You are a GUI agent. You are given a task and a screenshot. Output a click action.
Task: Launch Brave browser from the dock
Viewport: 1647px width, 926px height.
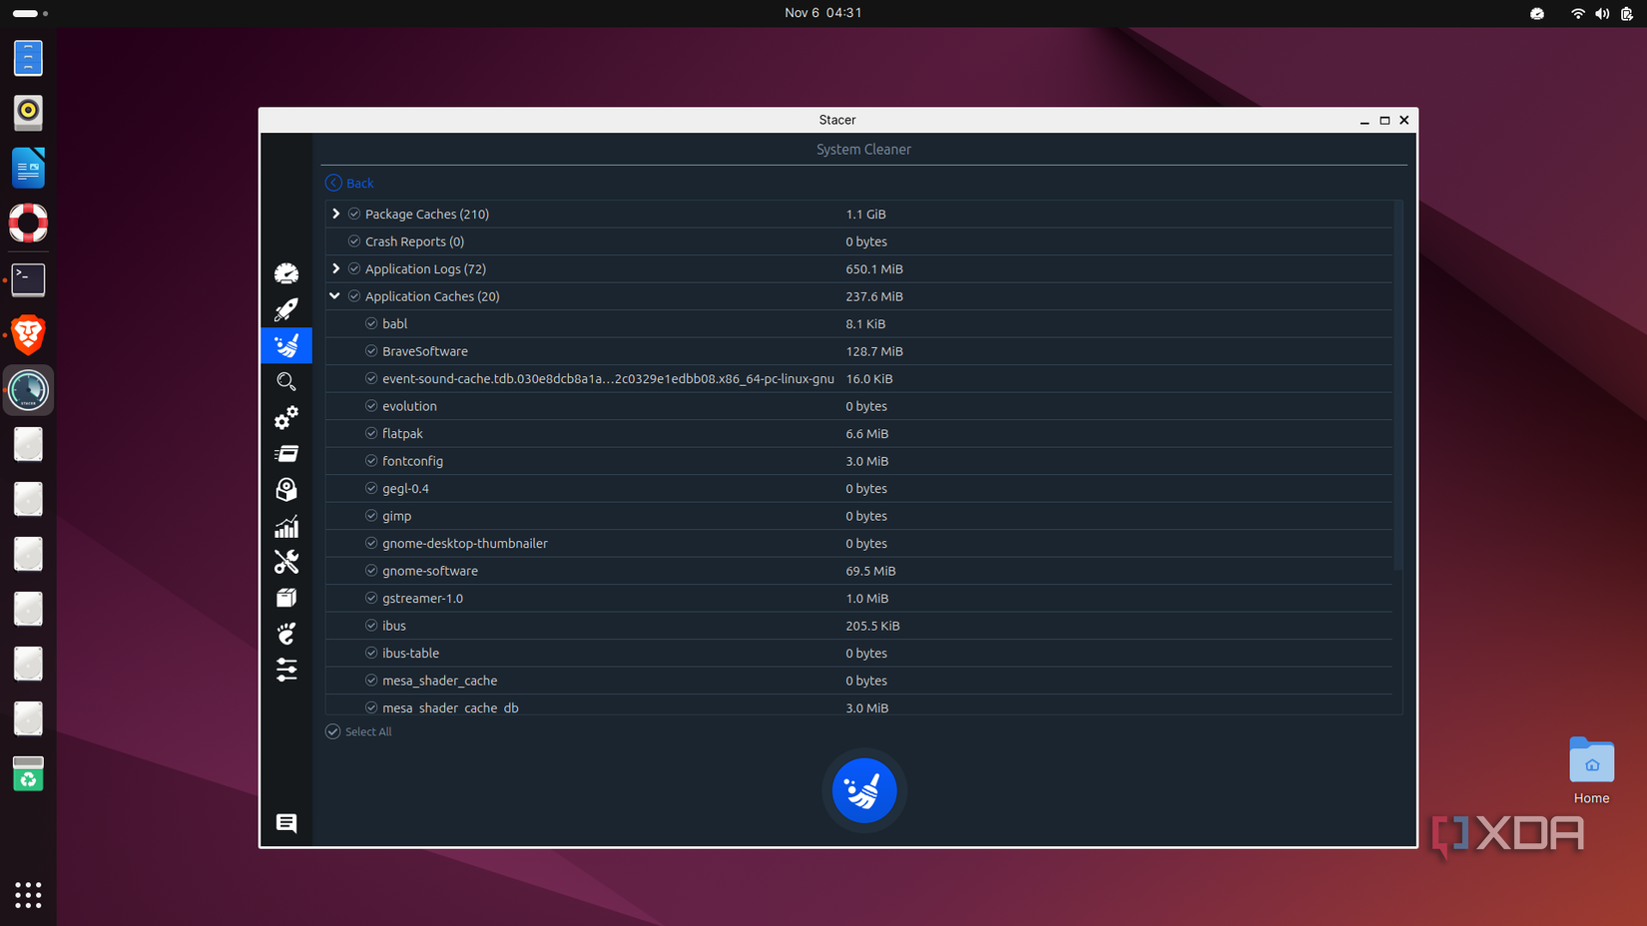point(27,335)
